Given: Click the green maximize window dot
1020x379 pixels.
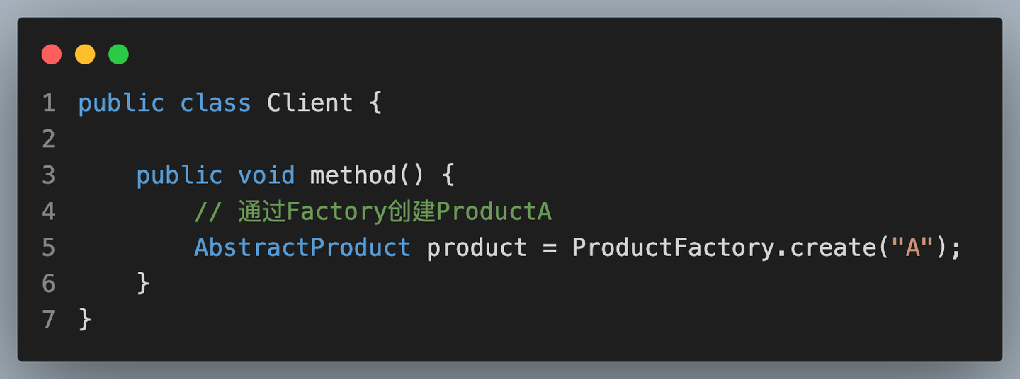Looking at the screenshot, I should [118, 54].
